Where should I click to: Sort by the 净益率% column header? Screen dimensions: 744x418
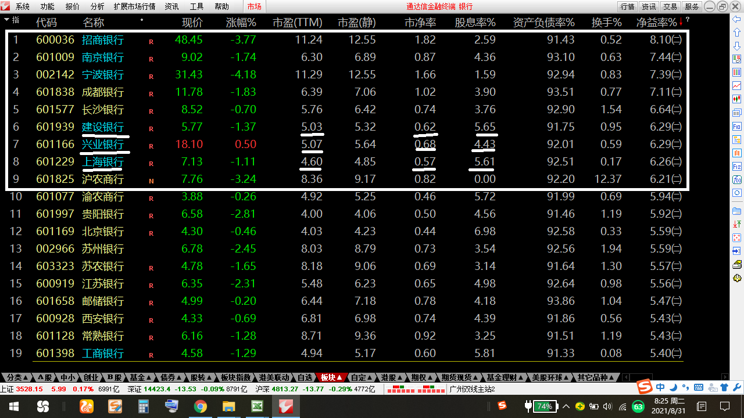[657, 23]
